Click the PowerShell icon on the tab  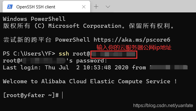point(10,7)
